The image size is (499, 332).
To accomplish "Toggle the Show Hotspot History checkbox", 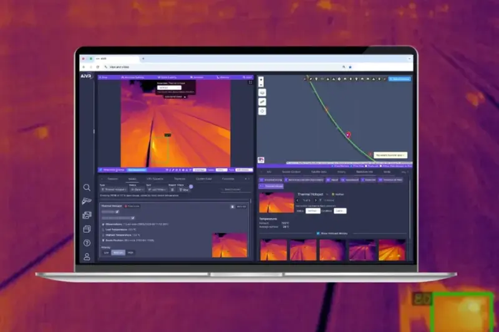I will click(318, 233).
